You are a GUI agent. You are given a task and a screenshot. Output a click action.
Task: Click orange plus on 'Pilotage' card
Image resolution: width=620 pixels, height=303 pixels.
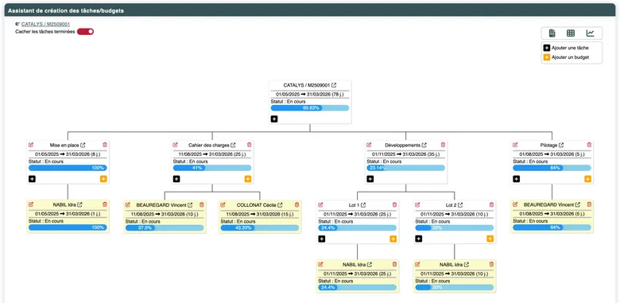pos(587,179)
